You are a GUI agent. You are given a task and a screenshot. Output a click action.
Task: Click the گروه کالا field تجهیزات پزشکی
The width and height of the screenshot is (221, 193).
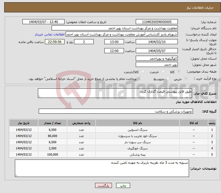click(x=116, y=111)
